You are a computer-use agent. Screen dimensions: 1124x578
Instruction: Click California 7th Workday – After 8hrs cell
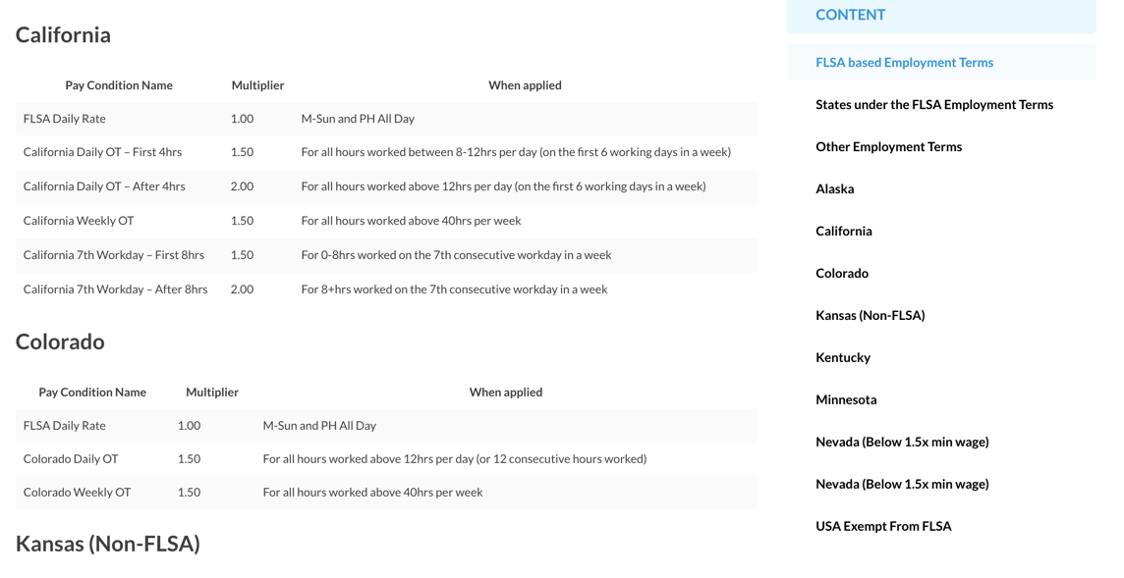point(115,289)
